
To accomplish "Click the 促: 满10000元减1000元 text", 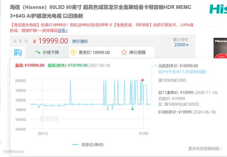I will (179, 104).
